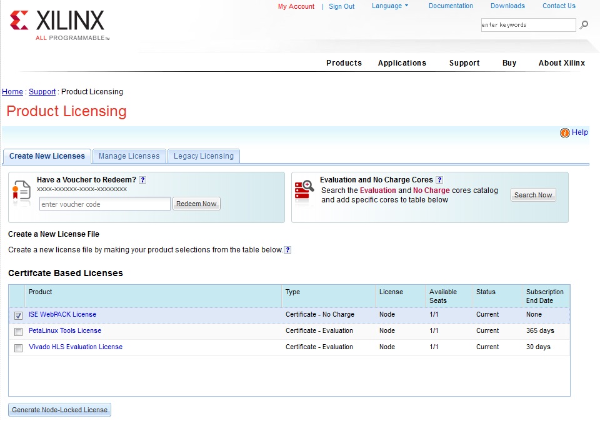Click the Xilinx logo
This screenshot has height=421, width=600.
coord(59,25)
